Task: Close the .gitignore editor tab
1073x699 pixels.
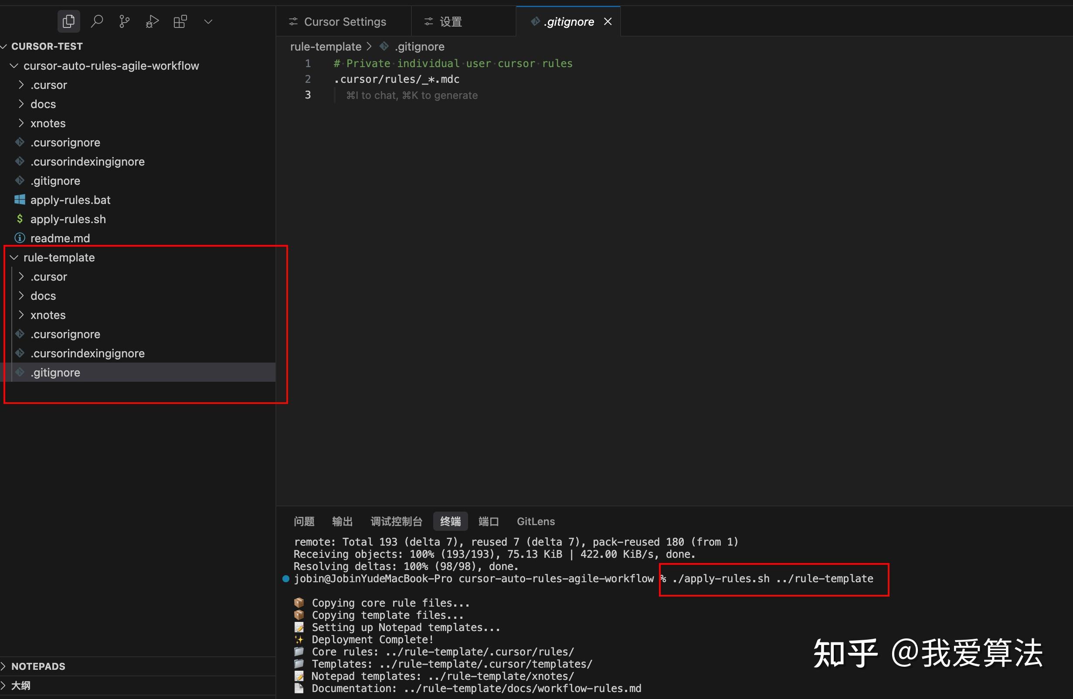Action: [x=608, y=21]
